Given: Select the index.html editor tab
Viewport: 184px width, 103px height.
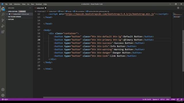Looking at the screenshot, I should (40, 8).
